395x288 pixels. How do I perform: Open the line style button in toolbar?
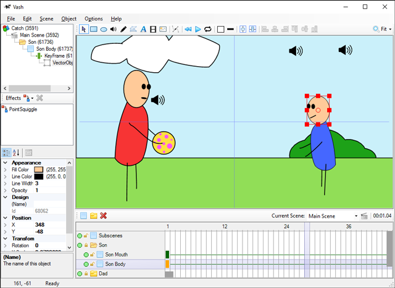point(230,29)
